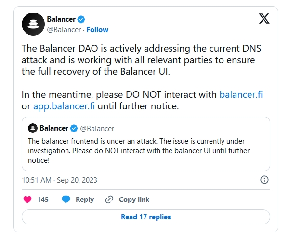The width and height of the screenshot is (289, 237).
Task: Click the Read 17 replies button
Action: click(145, 217)
